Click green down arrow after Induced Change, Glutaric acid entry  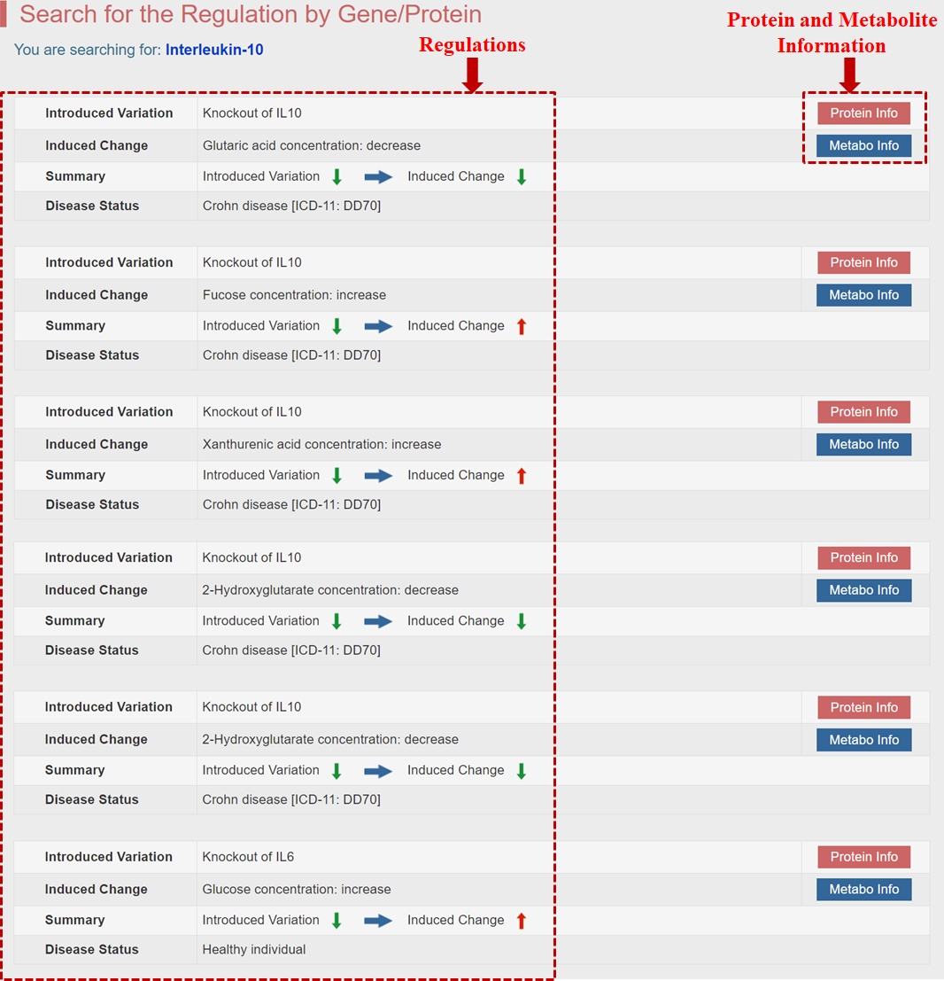[521, 177]
